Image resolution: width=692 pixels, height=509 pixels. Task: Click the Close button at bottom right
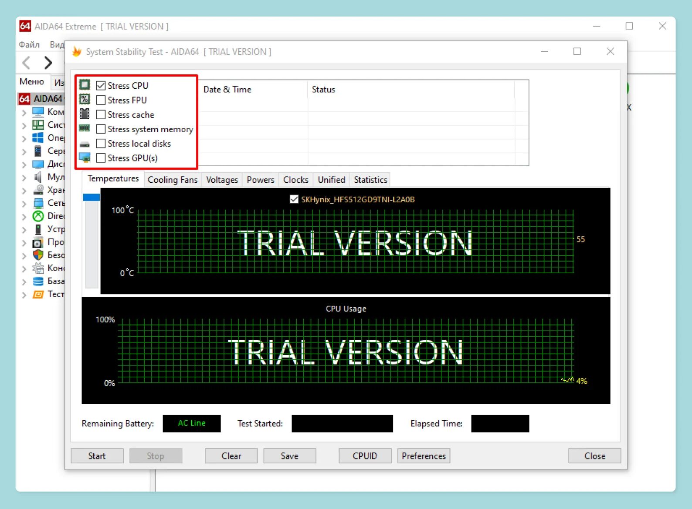click(x=594, y=455)
